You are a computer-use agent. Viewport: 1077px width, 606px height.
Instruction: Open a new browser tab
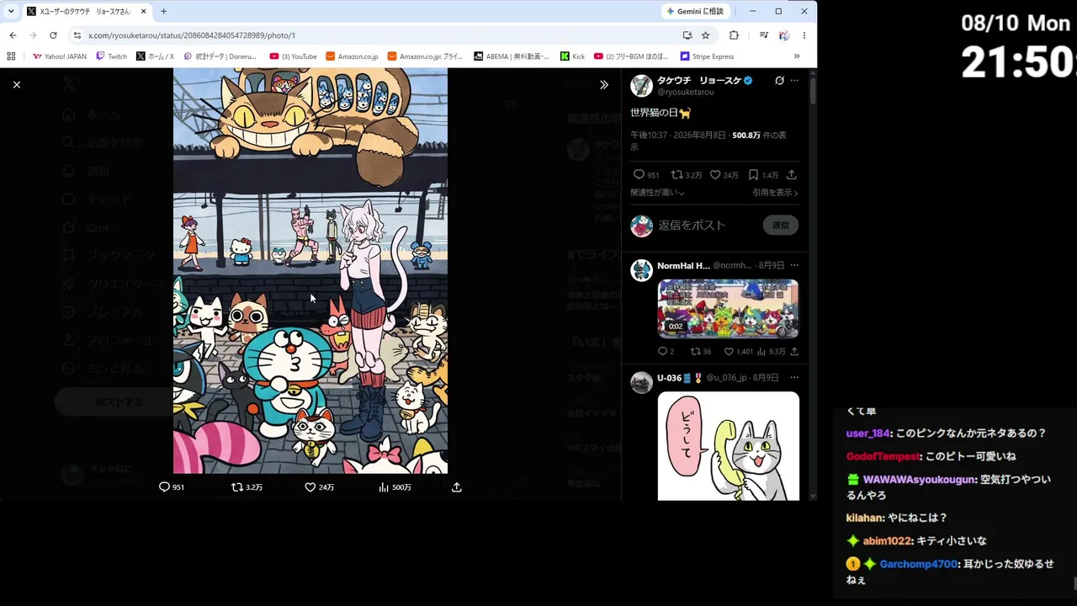pos(164,12)
